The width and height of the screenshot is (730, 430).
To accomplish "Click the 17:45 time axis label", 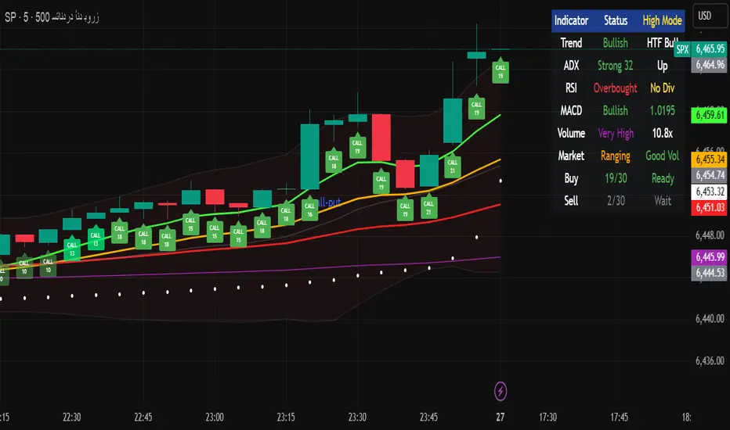I will (x=620, y=417).
